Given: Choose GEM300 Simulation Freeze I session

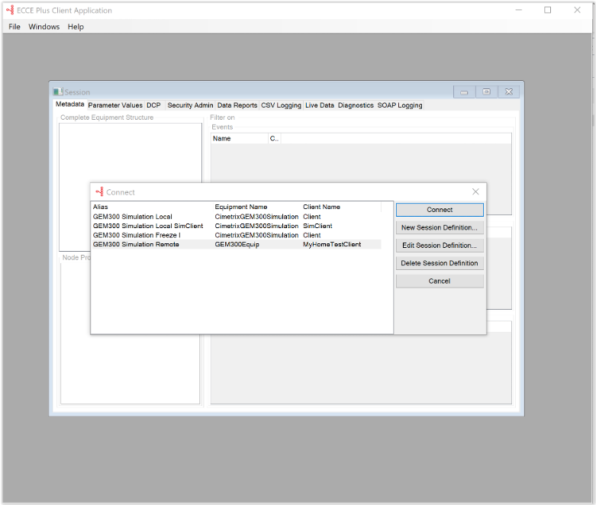Looking at the screenshot, I should point(137,235).
